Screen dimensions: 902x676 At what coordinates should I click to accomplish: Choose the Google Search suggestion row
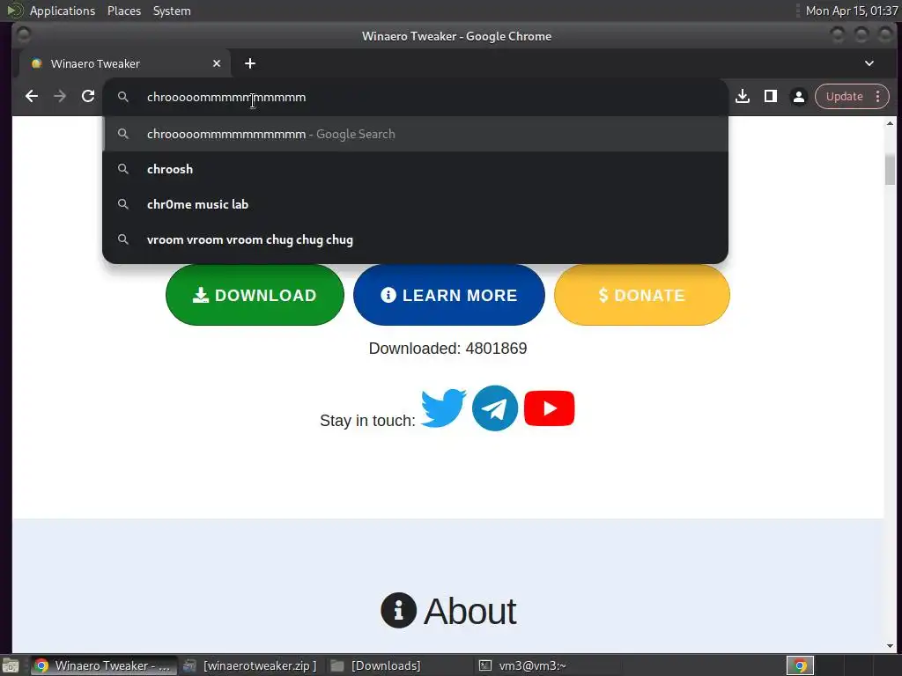(x=416, y=134)
